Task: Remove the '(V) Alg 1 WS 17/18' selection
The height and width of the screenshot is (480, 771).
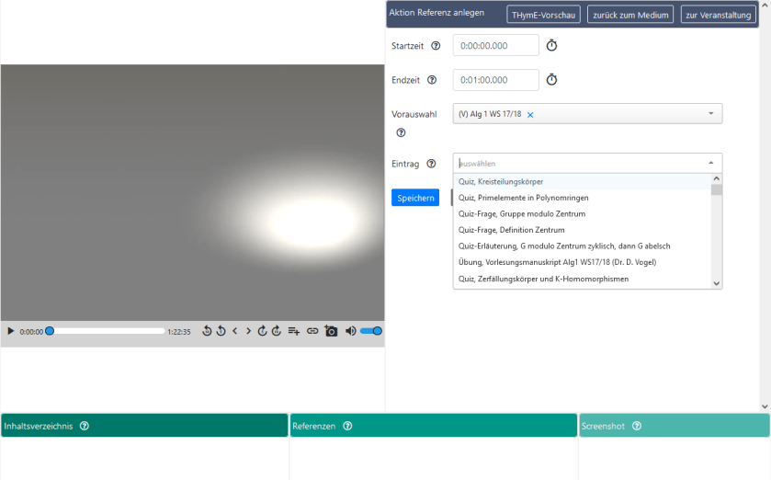Action: (530, 115)
